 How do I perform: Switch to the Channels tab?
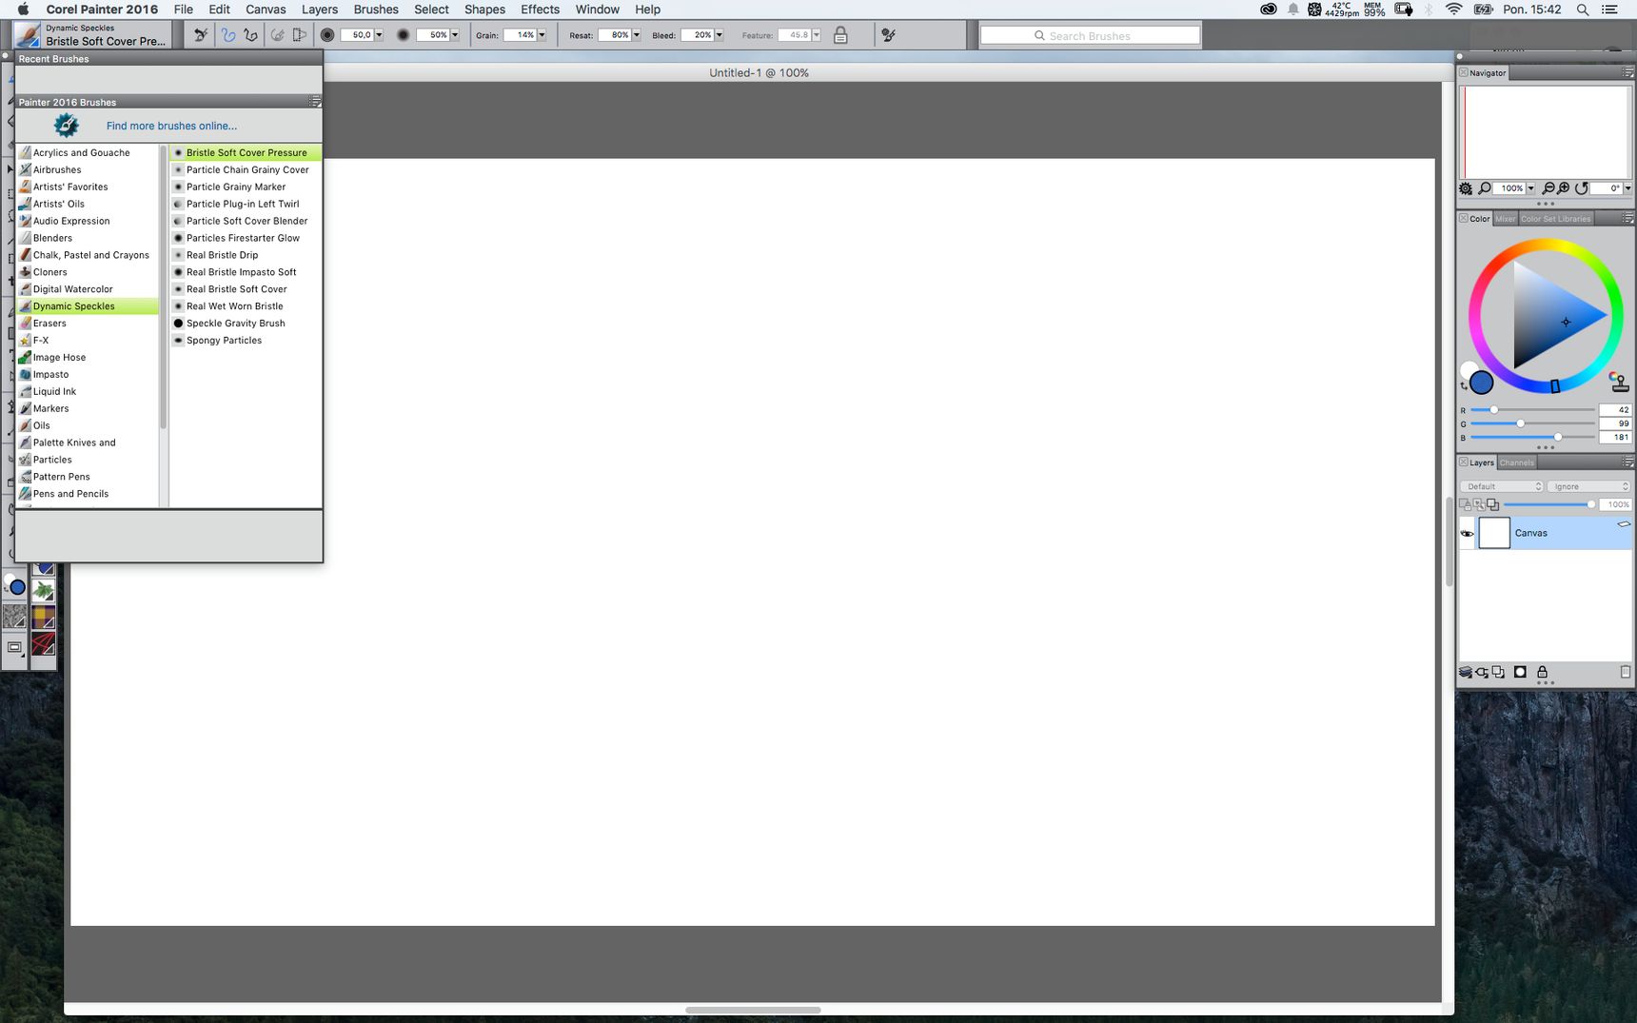click(1517, 462)
